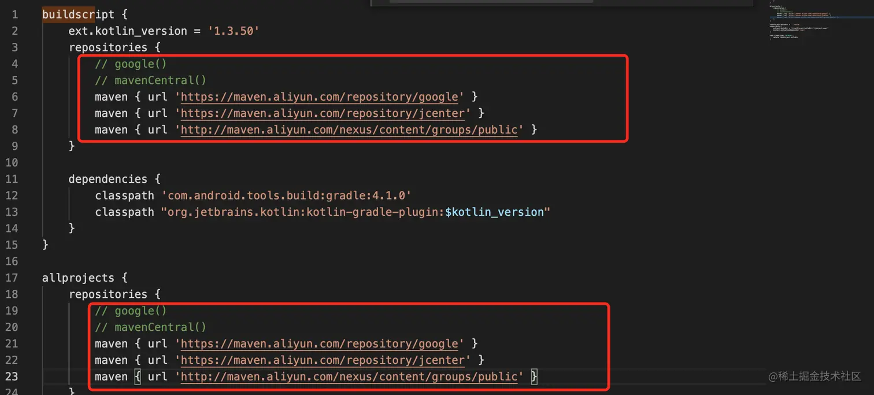The height and width of the screenshot is (395, 874).
Task: Click line number 6 in the gutter
Action: click(15, 97)
